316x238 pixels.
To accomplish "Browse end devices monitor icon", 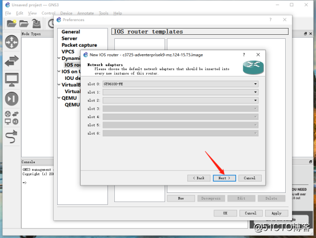I will pyautogui.click(x=11, y=80).
